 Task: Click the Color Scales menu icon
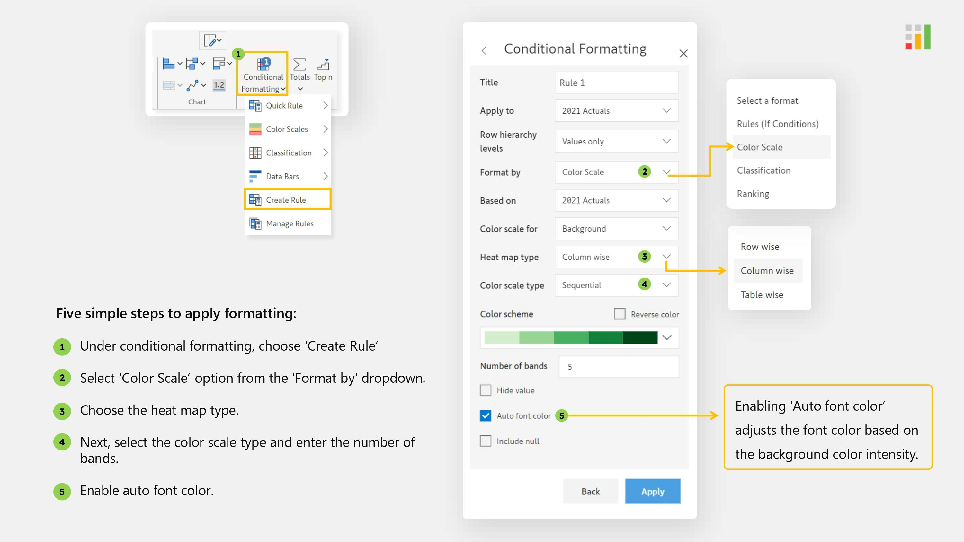255,129
